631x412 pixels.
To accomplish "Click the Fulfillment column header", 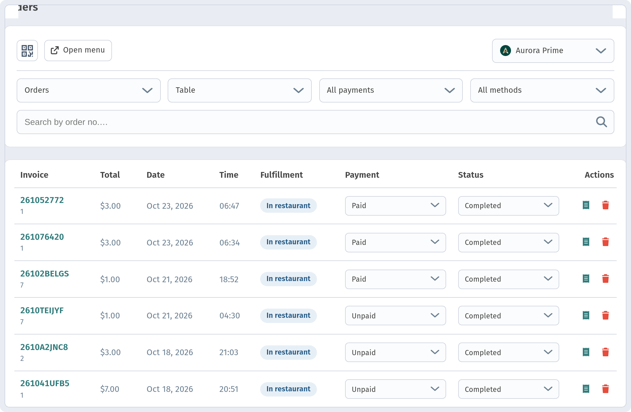I will 282,175.
